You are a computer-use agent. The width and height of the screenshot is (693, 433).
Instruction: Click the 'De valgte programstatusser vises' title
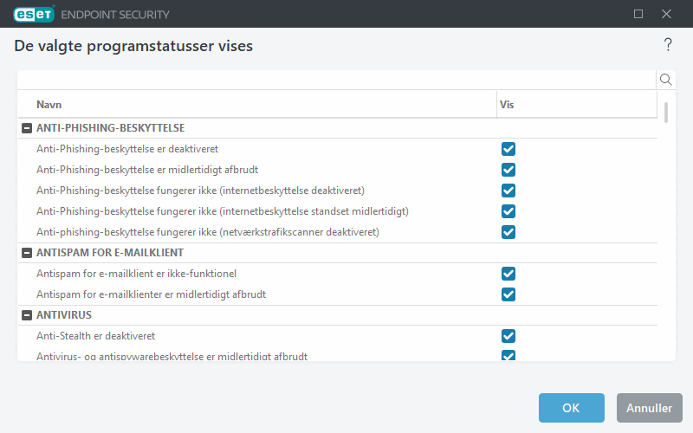(x=133, y=46)
